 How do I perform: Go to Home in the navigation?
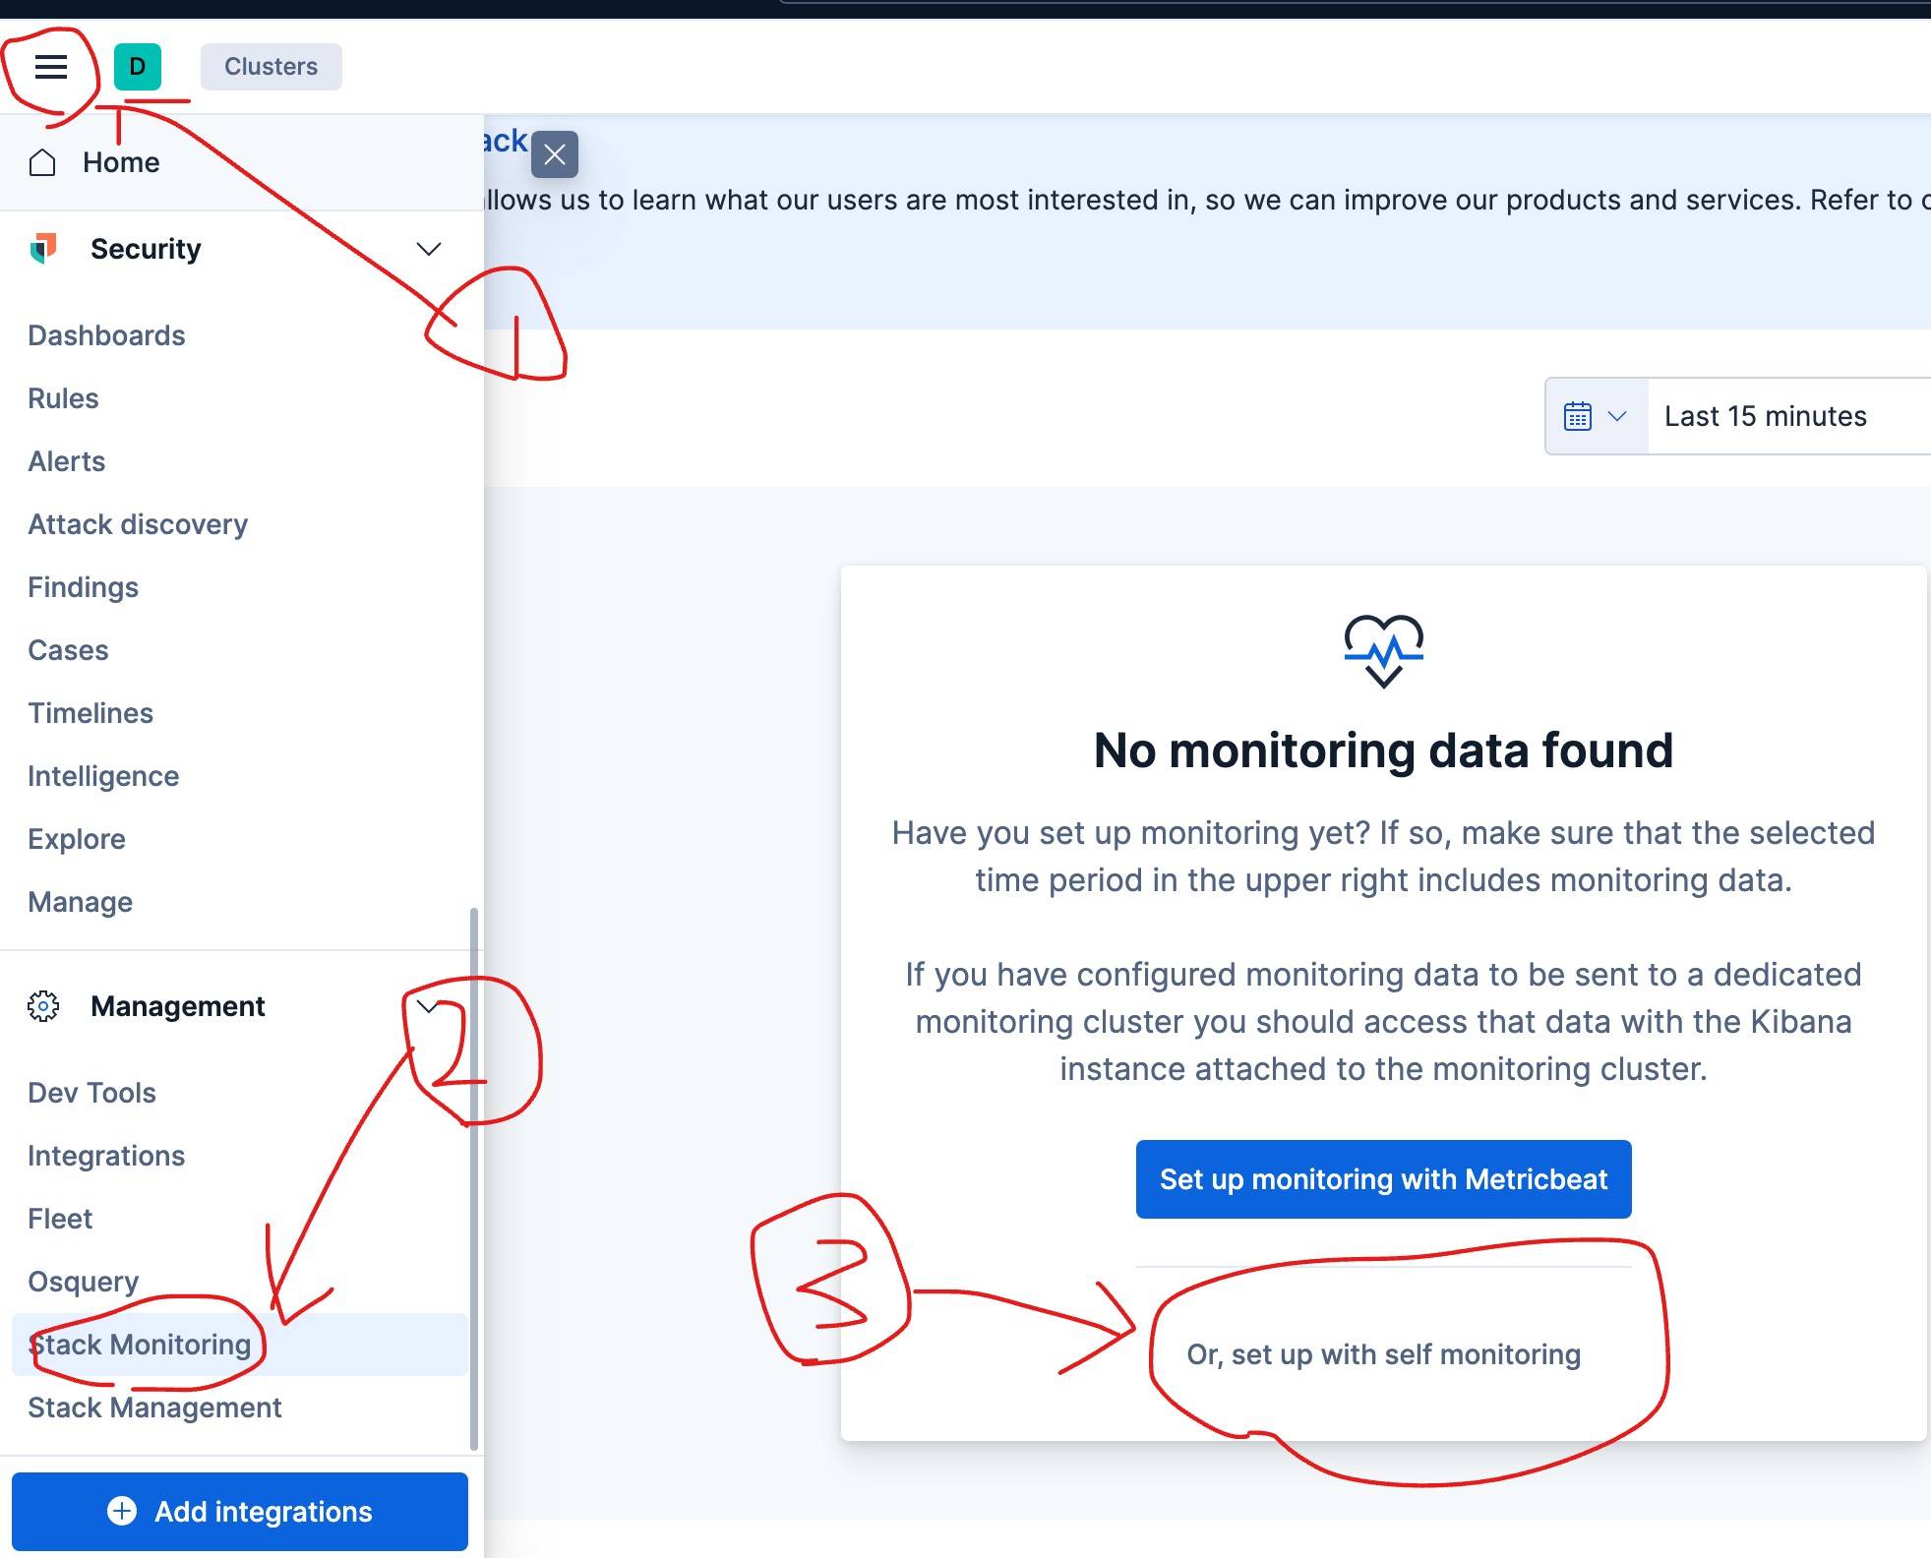pos(121,162)
